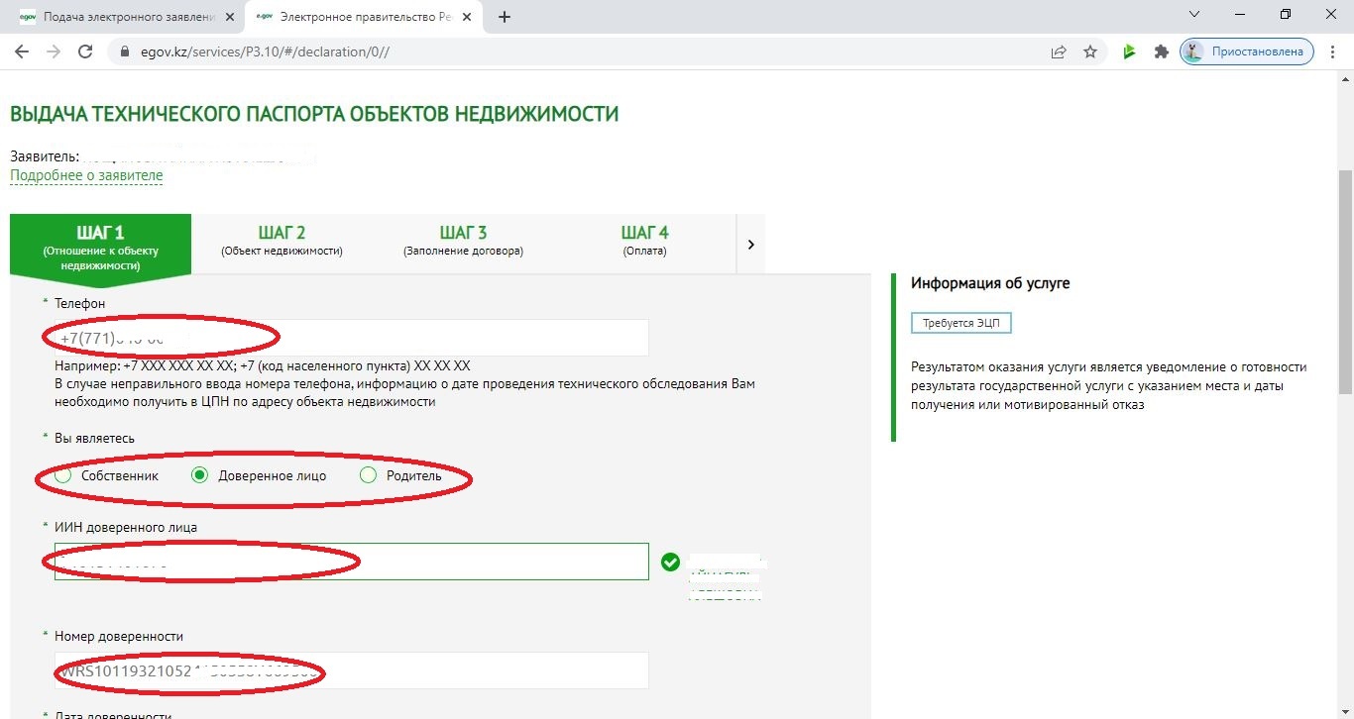Click the page title Выдача технического паспорта
The image size is (1354, 719).
pyautogui.click(x=314, y=114)
